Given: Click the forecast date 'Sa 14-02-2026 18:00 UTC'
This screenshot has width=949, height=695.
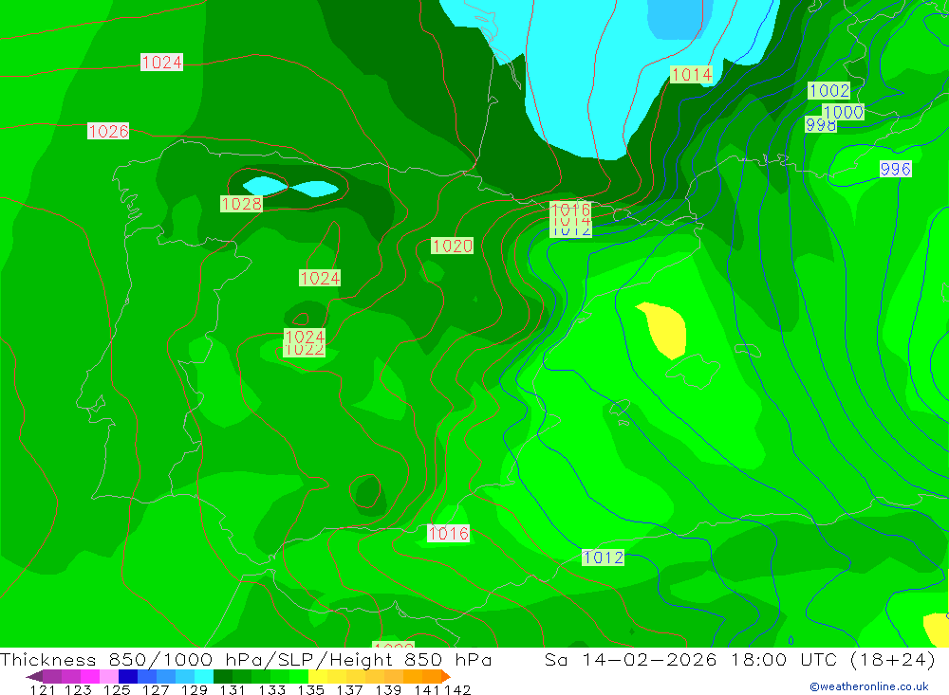Looking at the screenshot, I should [x=694, y=659].
